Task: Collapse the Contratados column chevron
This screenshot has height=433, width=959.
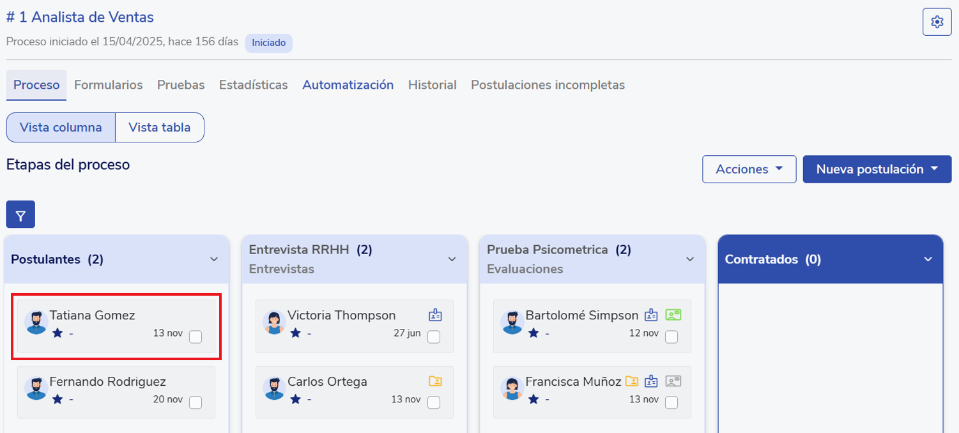Action: coord(928,259)
